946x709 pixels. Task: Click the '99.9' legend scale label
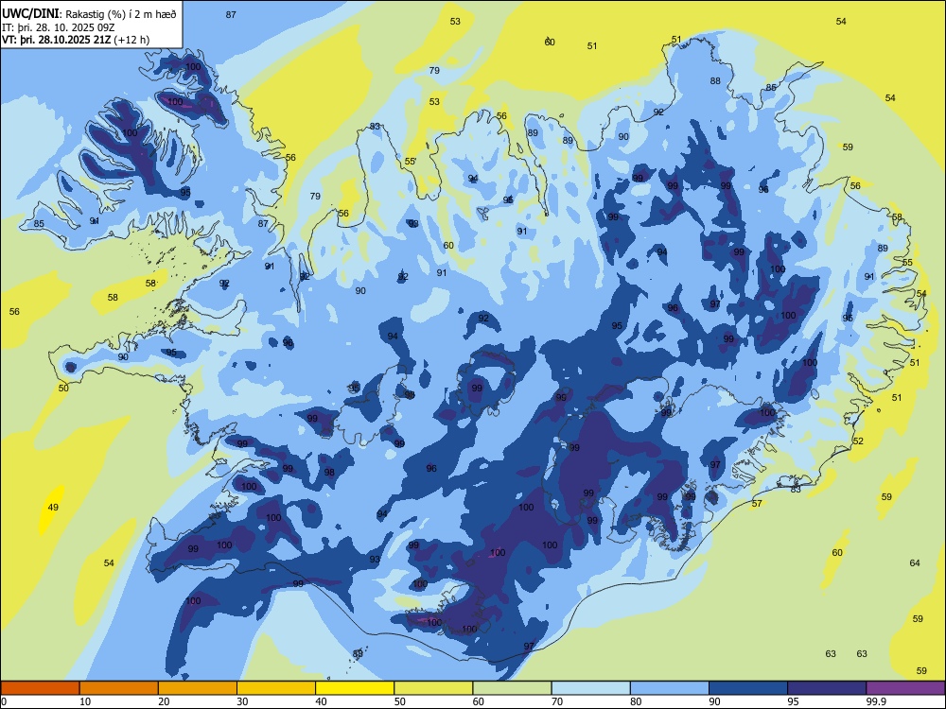[x=875, y=701]
